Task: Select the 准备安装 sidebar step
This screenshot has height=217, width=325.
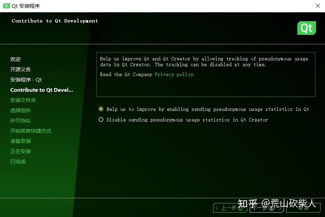Action: [x=21, y=141]
